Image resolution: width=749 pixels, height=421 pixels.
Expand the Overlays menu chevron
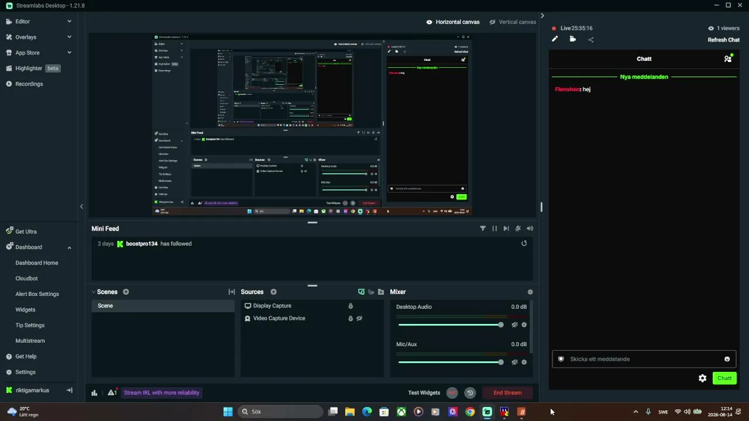pos(69,37)
